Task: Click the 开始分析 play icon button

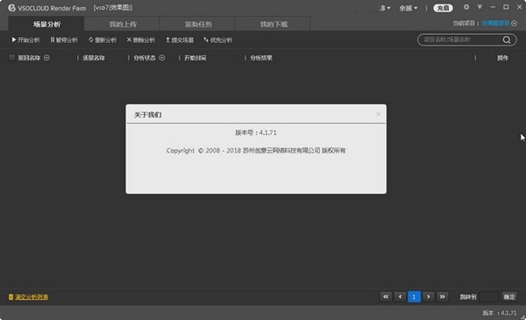Action: click(x=25, y=40)
